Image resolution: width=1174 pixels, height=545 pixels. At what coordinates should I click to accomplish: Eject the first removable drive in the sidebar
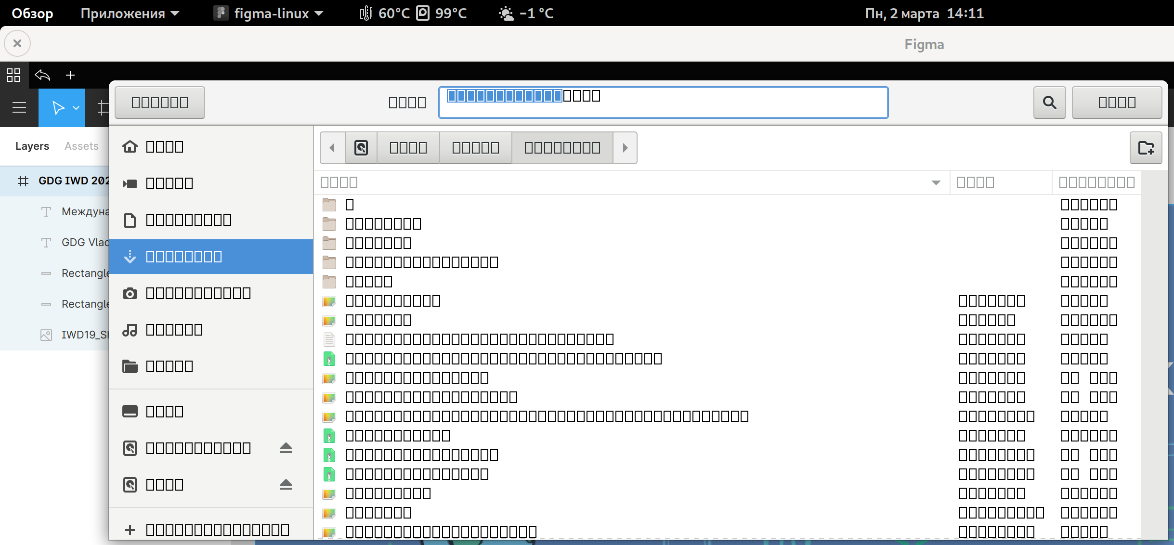click(286, 447)
